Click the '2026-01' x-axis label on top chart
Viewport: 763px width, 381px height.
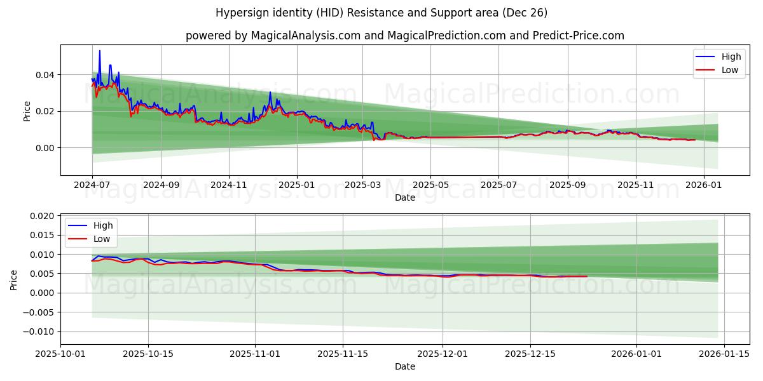[703, 185]
